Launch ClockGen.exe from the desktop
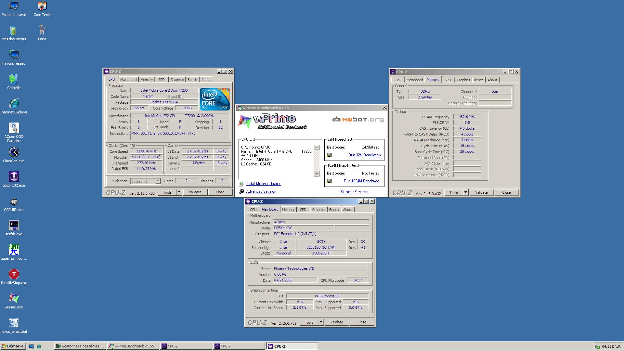 point(14,155)
